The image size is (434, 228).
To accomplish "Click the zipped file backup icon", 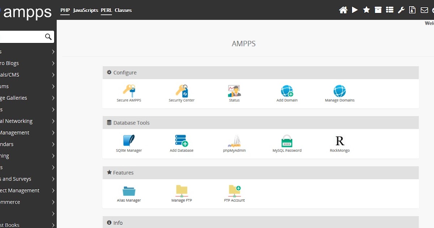I will pos(412,10).
